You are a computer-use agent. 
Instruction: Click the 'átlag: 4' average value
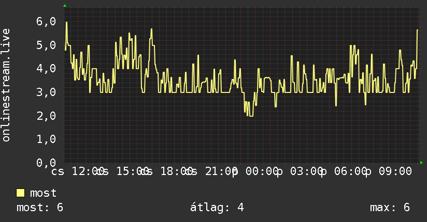[217, 208]
